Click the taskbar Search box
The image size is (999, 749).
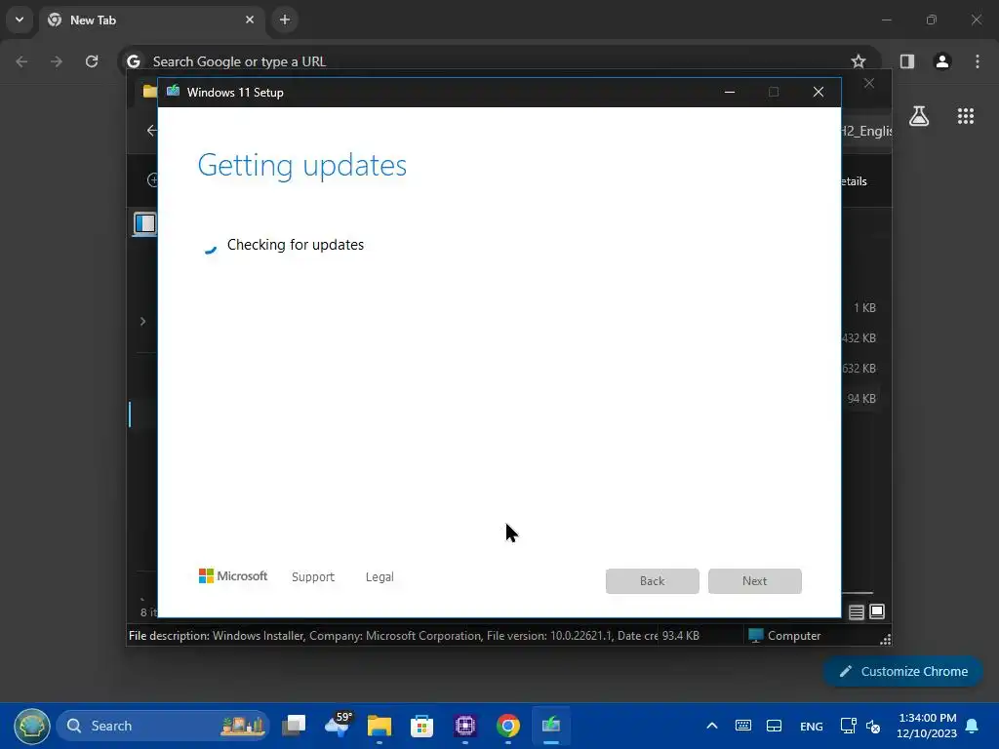click(163, 726)
